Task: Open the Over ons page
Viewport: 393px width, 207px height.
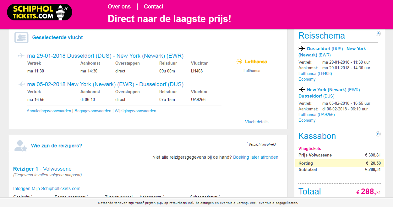Action: point(119,7)
